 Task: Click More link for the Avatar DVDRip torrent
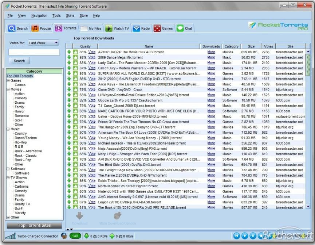coord(211,52)
